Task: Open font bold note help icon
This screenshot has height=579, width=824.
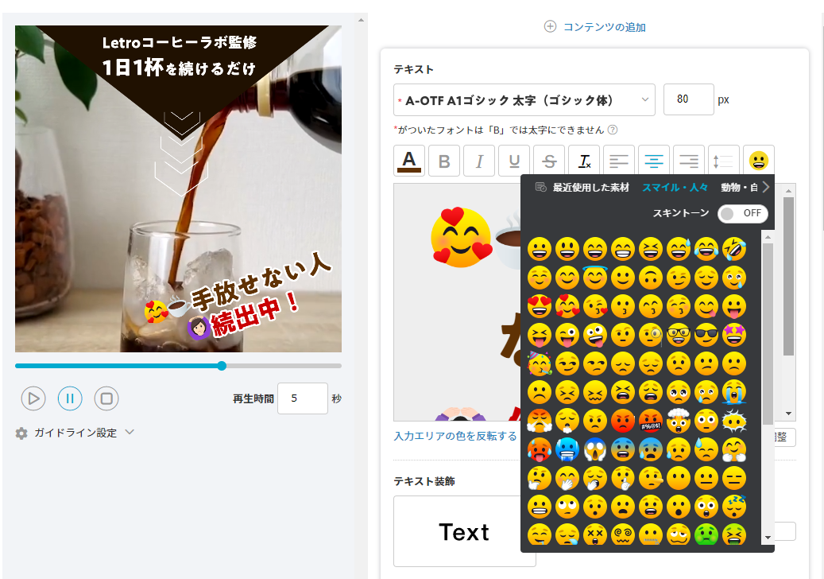Action: click(612, 130)
